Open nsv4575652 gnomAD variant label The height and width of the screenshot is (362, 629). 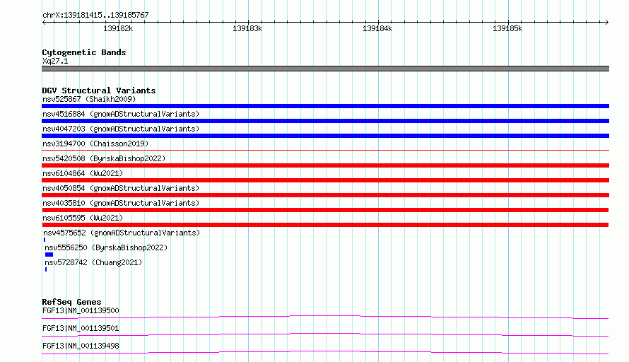coord(122,233)
